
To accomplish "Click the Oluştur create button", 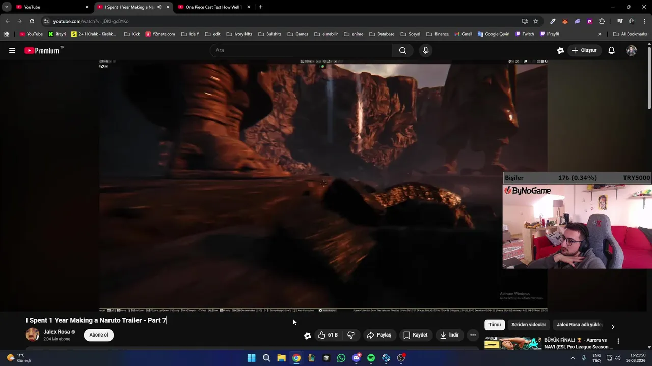I will (584, 50).
